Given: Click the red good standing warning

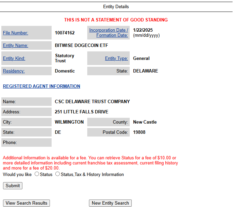Looking at the screenshot, I should point(116,20).
